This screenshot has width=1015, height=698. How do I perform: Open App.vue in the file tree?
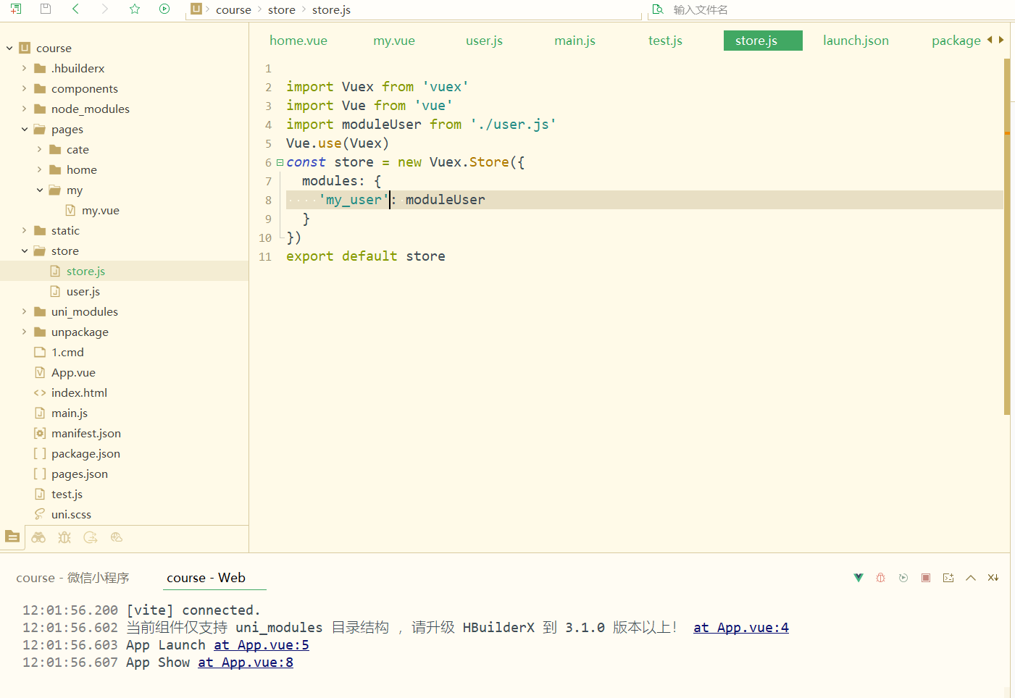coord(73,372)
